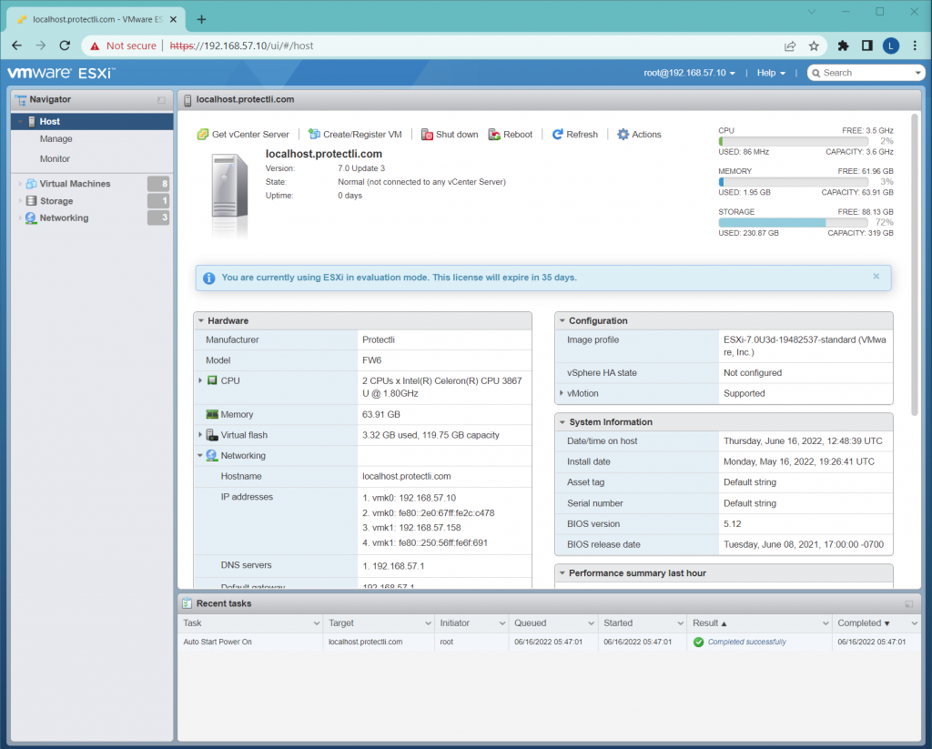Collapse the Performance summary last hour panel
The height and width of the screenshot is (749, 932).
562,573
